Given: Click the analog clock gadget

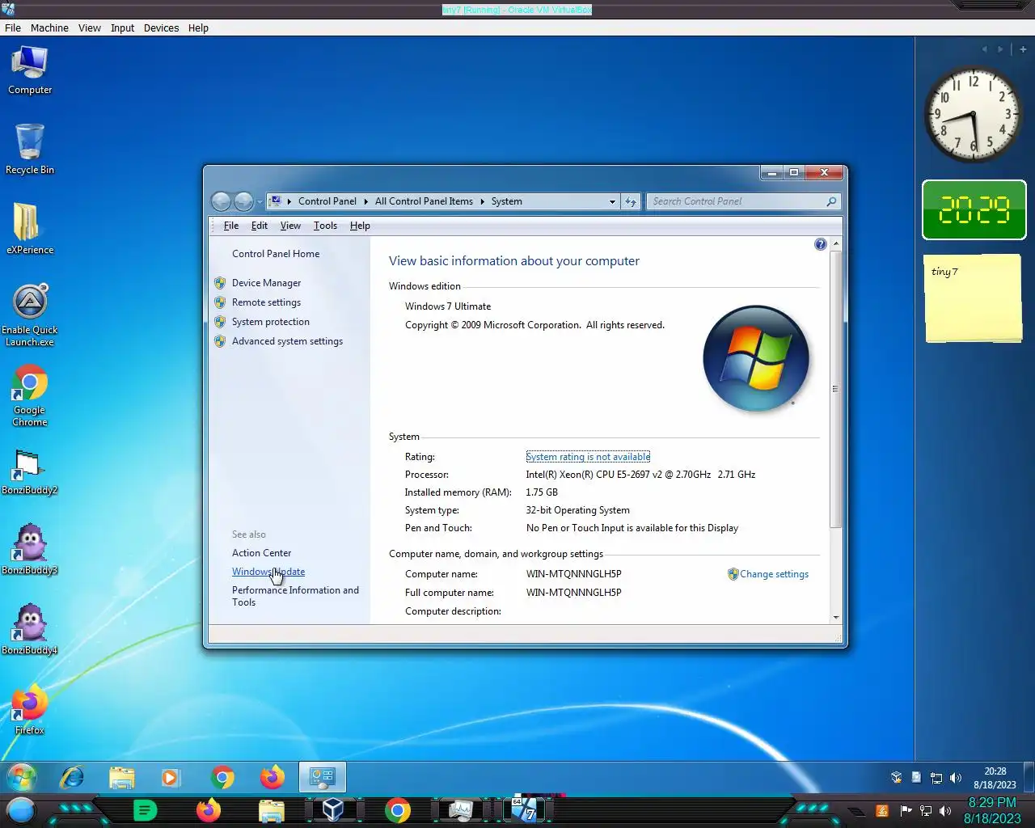Looking at the screenshot, I should point(973,114).
